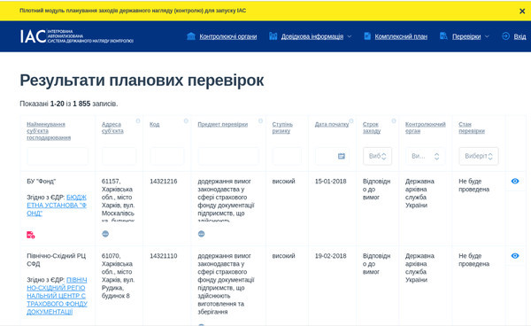Open Перевірки menu
The height and width of the screenshot is (326, 531).
(466, 36)
